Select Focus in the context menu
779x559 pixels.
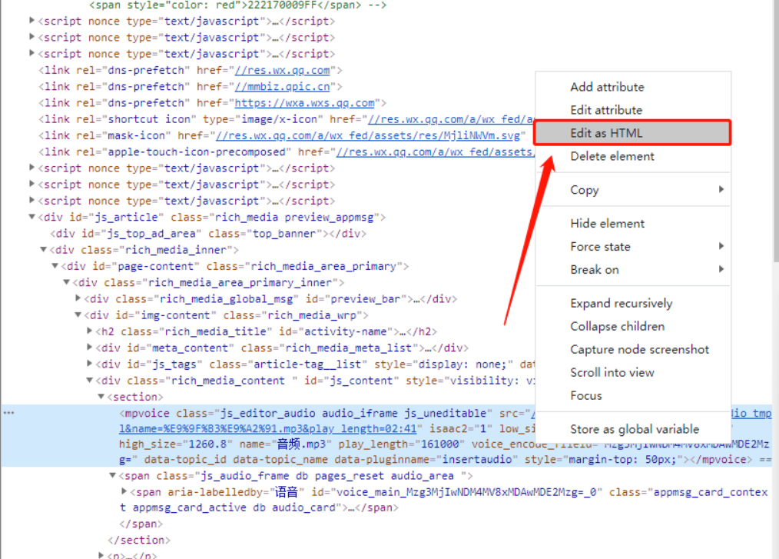click(585, 396)
